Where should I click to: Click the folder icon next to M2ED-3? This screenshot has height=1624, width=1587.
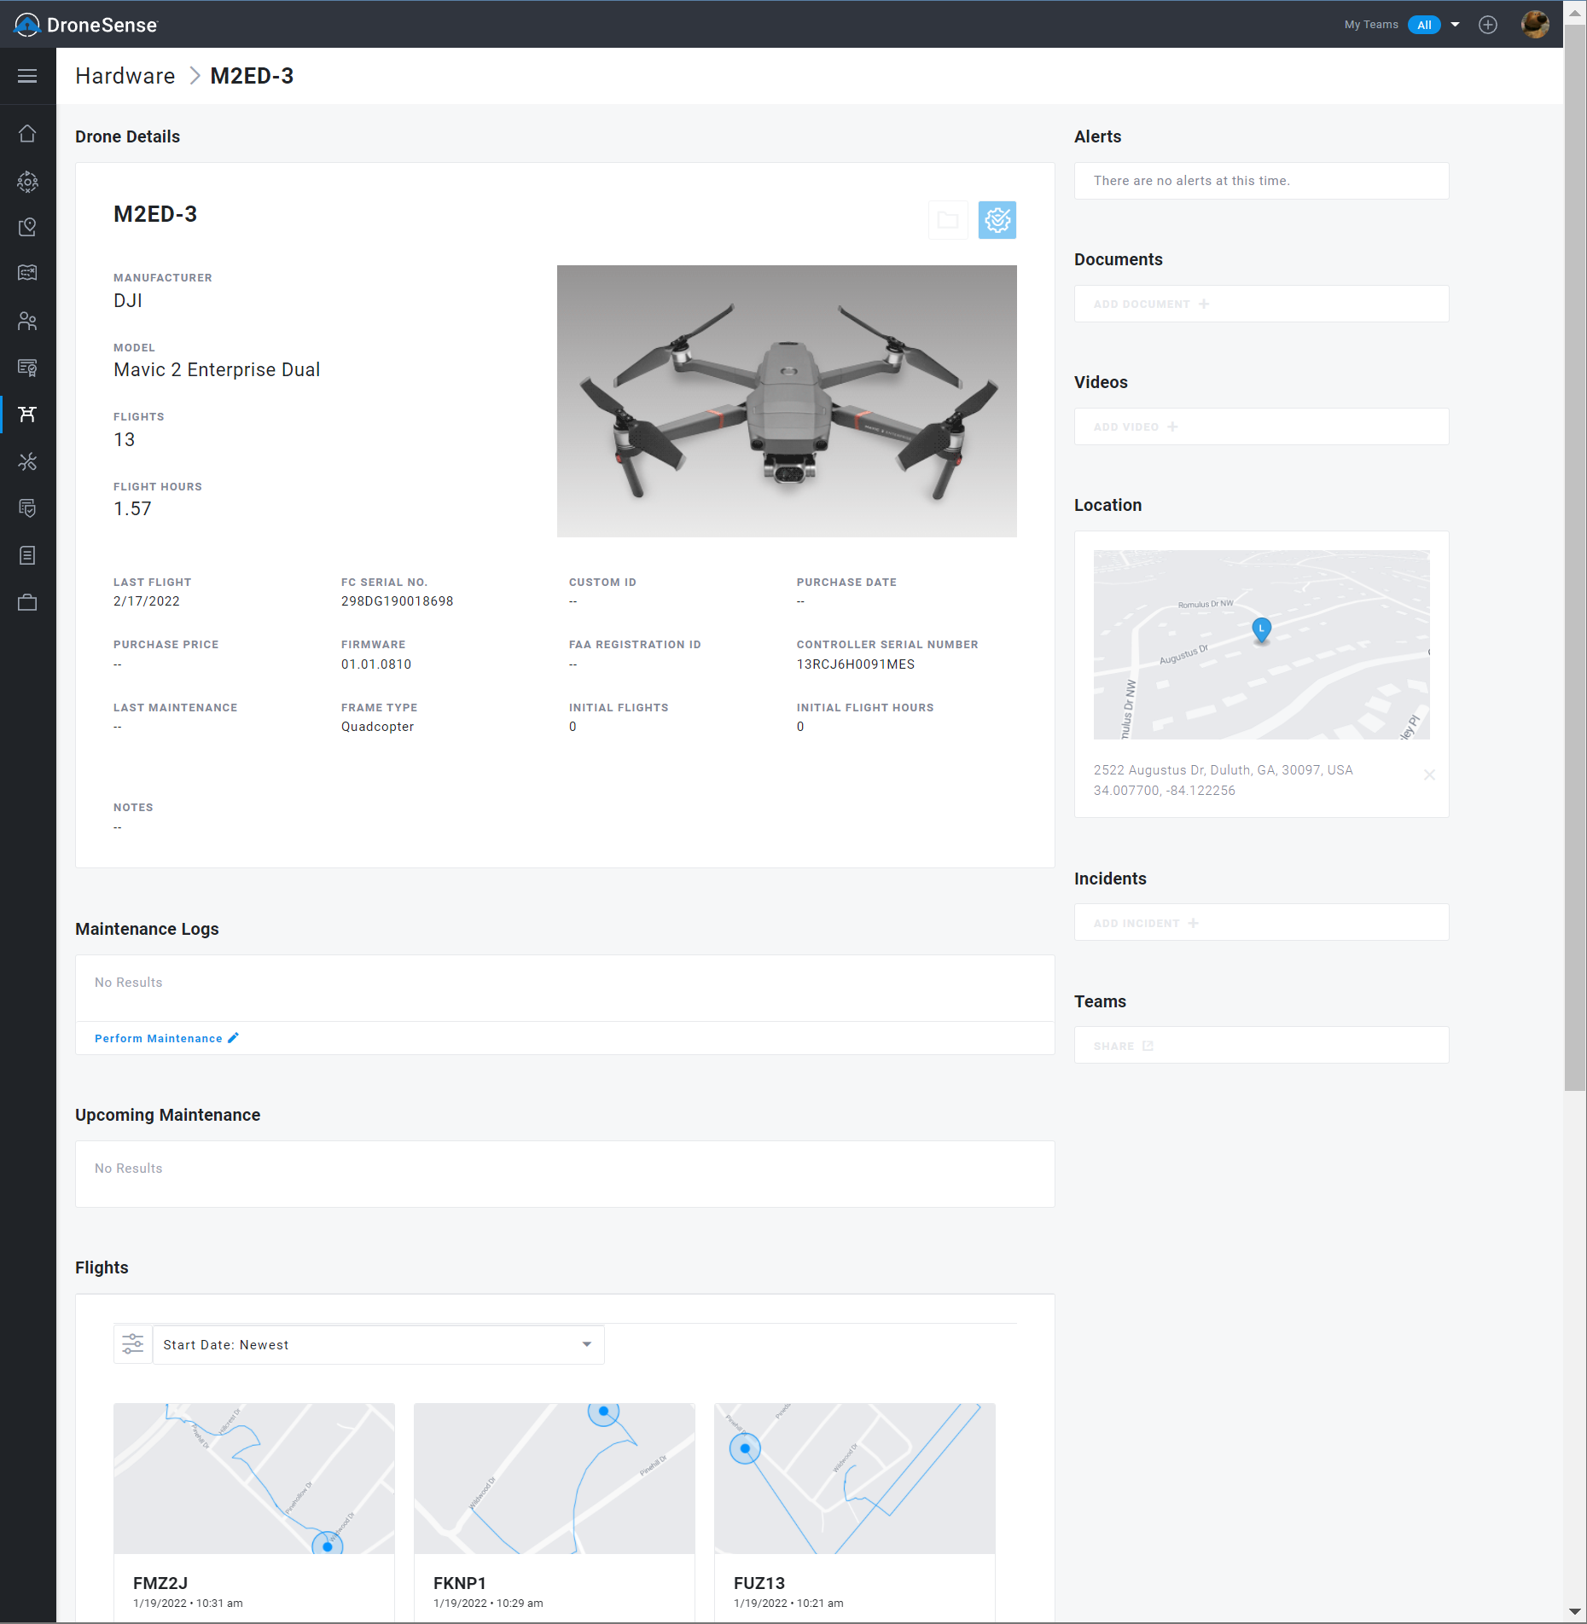[948, 220]
